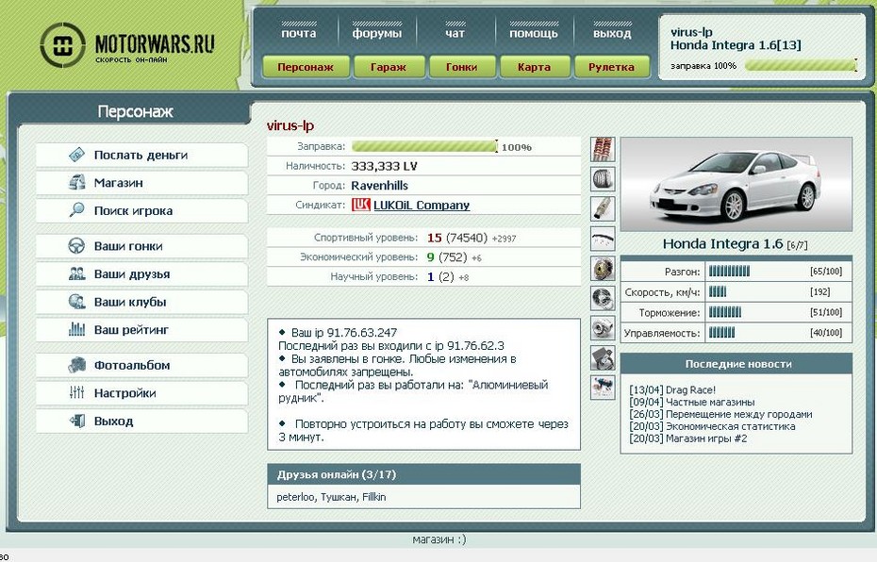Click the Заправка fuel bar in profile
Viewport: 877px width, 562px height.
[424, 146]
